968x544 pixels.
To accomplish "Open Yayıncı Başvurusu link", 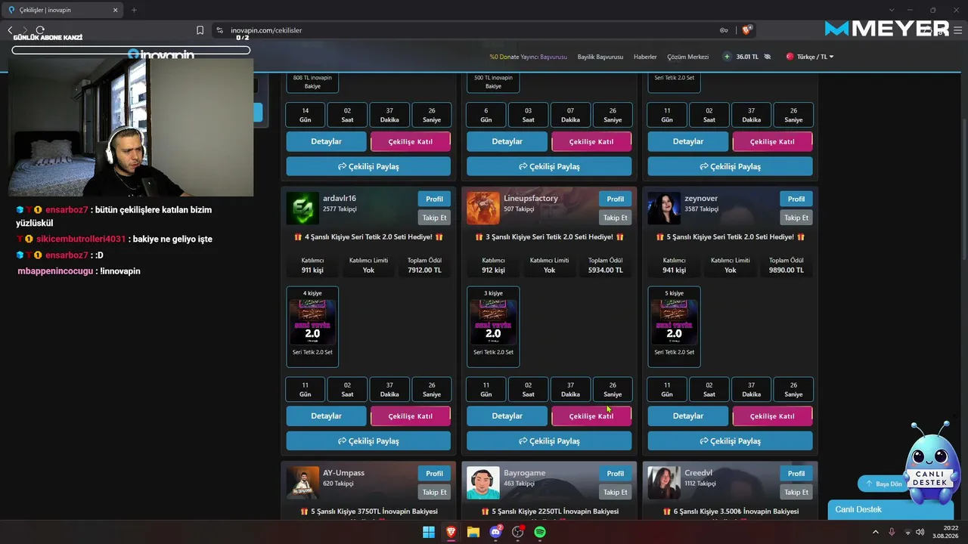I will (x=529, y=57).
